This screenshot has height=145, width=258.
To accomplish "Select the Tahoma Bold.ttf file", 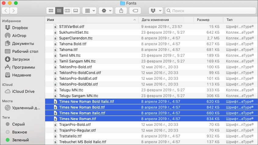I will pos(73,44).
